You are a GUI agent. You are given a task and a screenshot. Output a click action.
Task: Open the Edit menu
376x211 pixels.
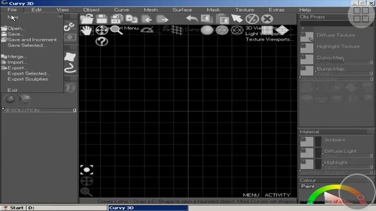tap(36, 10)
